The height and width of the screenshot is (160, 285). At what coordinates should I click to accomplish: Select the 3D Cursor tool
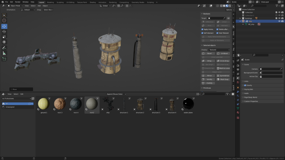4,21
